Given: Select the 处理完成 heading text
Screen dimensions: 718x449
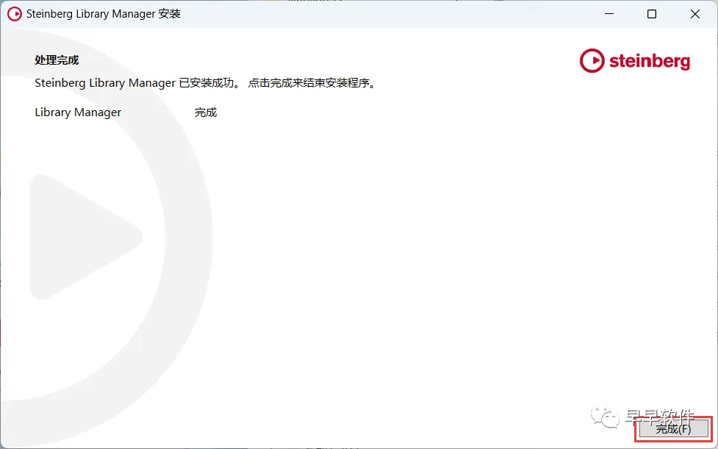Looking at the screenshot, I should click(57, 60).
